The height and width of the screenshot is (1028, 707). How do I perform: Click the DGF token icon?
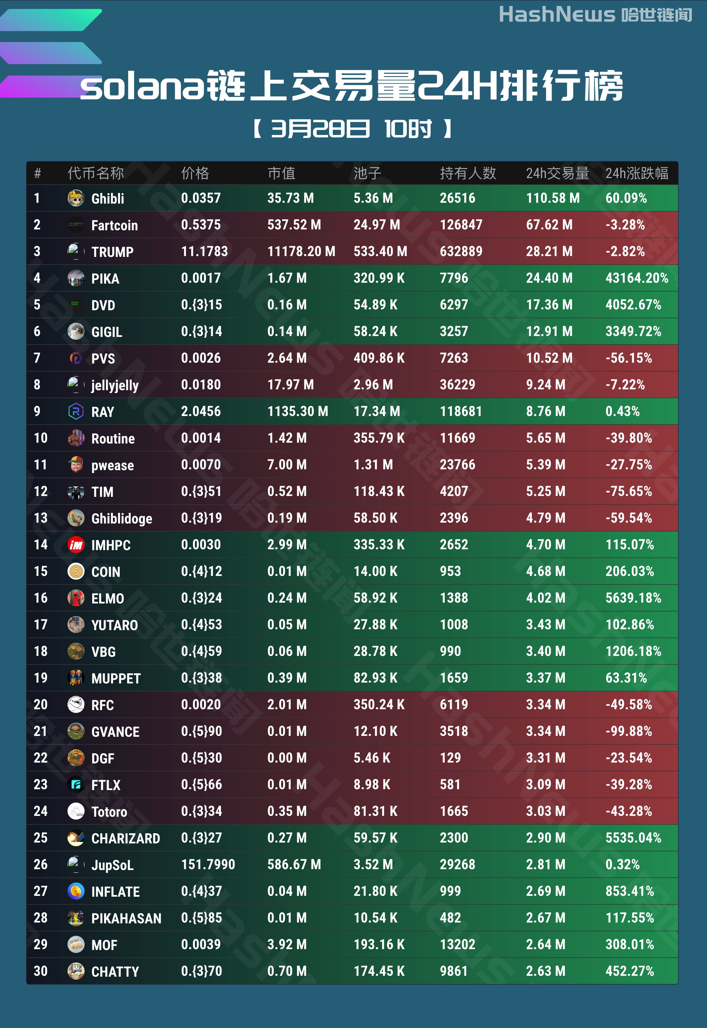point(76,758)
